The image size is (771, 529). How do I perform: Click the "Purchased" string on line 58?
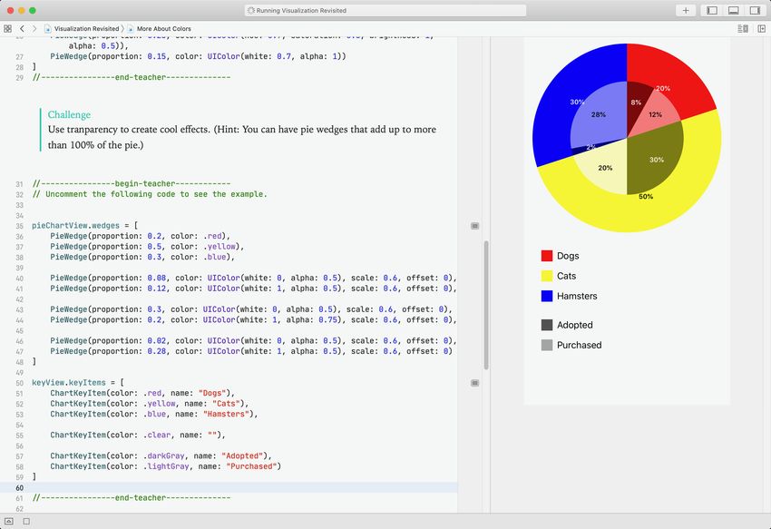[251, 466]
